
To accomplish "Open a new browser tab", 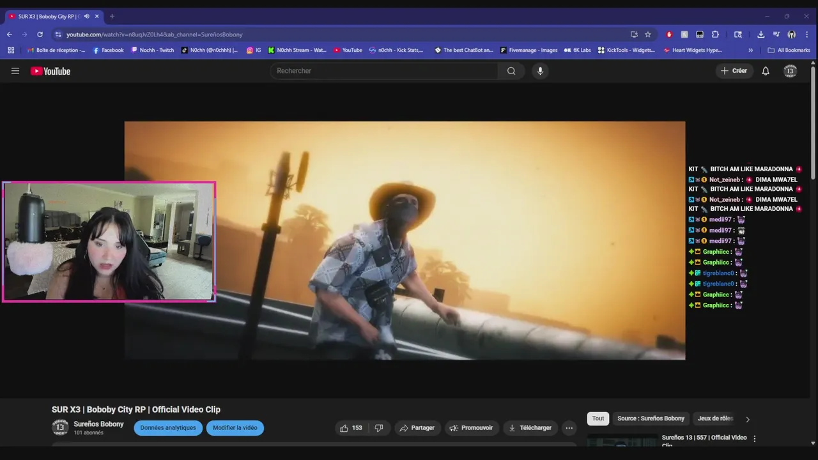I will tap(112, 16).
